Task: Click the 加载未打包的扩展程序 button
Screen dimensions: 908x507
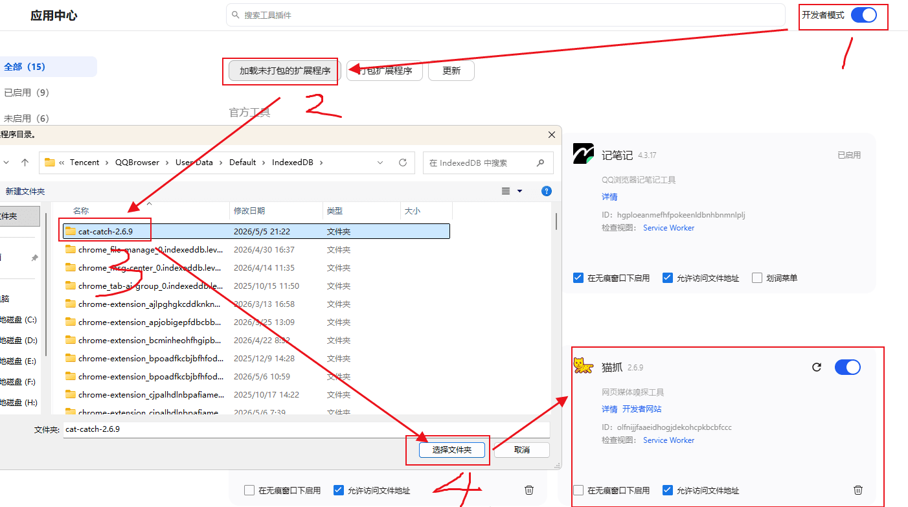Action: [285, 71]
